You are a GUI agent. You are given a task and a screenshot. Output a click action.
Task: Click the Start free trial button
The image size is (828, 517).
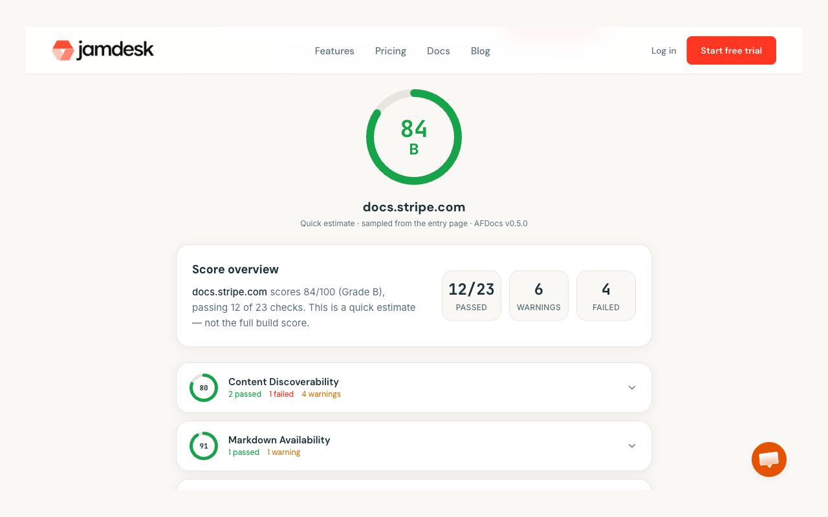pos(732,50)
